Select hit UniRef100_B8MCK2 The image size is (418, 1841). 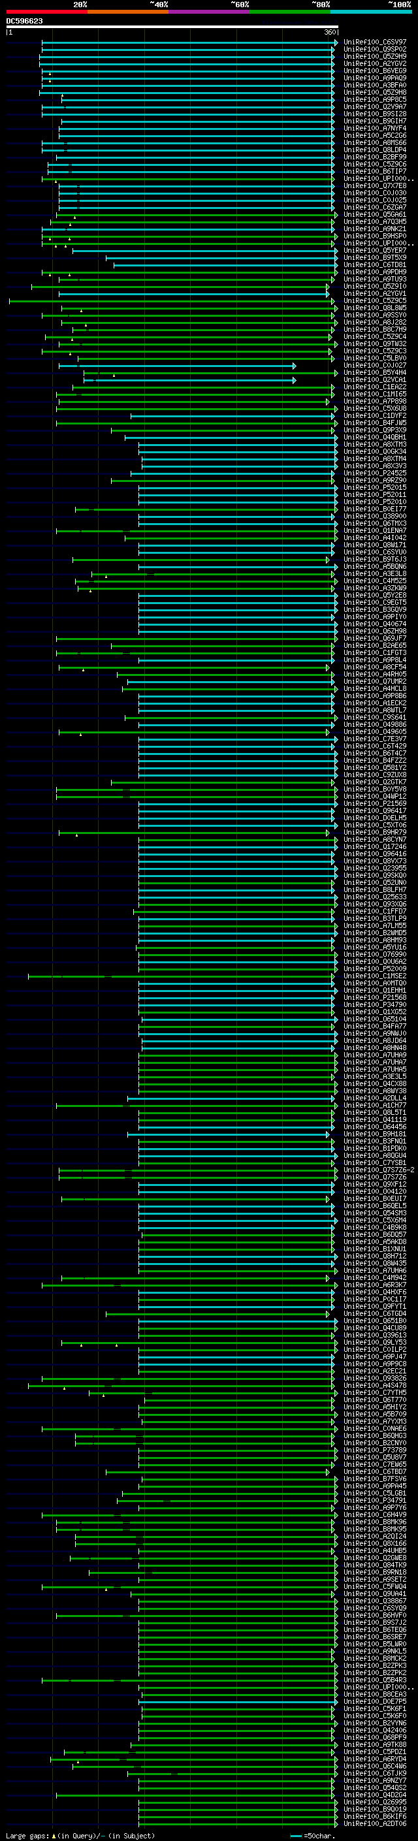(375, 1658)
